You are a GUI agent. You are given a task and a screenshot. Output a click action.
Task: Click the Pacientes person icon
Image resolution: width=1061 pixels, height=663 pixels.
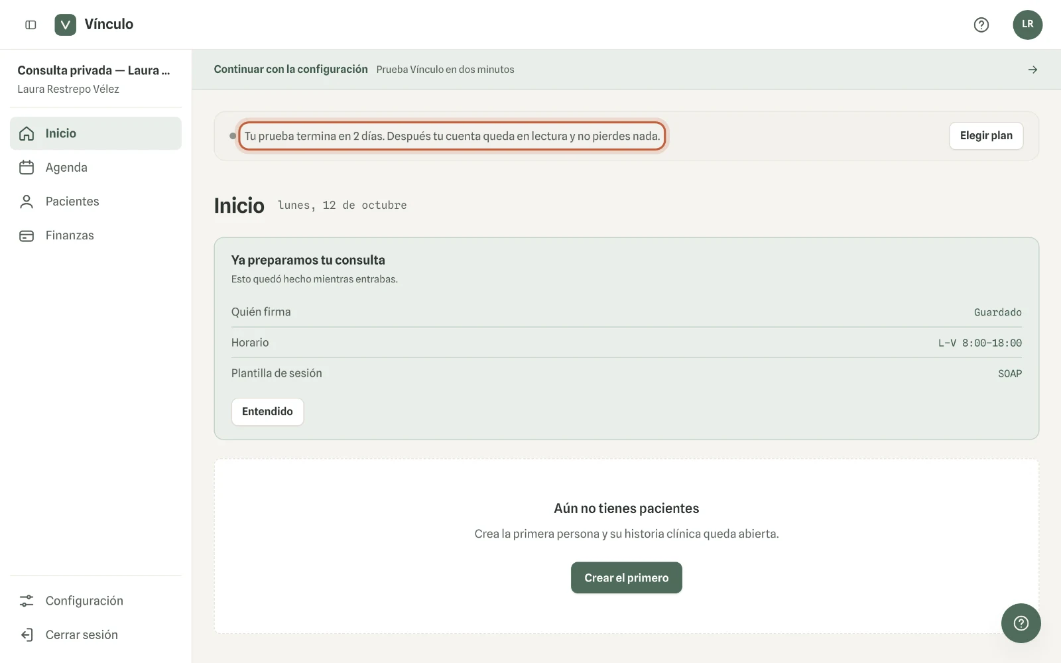27,202
